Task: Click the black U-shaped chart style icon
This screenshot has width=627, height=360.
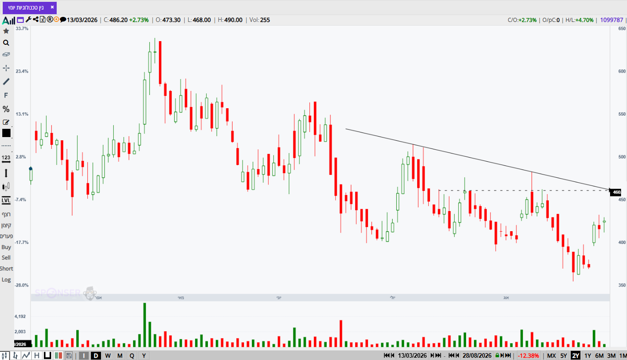Action: coord(48,355)
